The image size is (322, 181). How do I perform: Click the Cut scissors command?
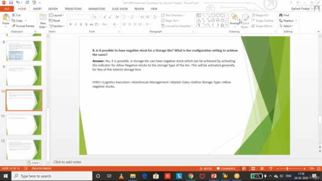click(16, 15)
